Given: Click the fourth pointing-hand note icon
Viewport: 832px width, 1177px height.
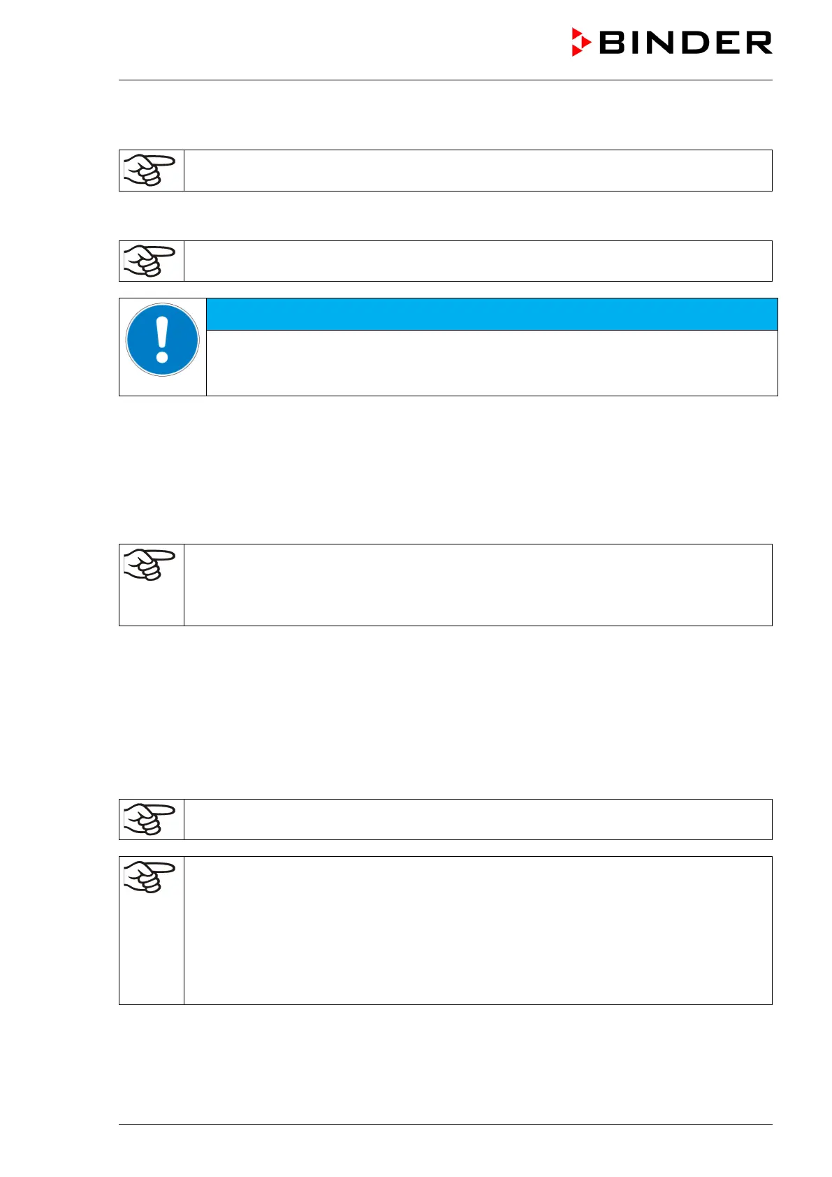Looking at the screenshot, I should pos(149,819).
